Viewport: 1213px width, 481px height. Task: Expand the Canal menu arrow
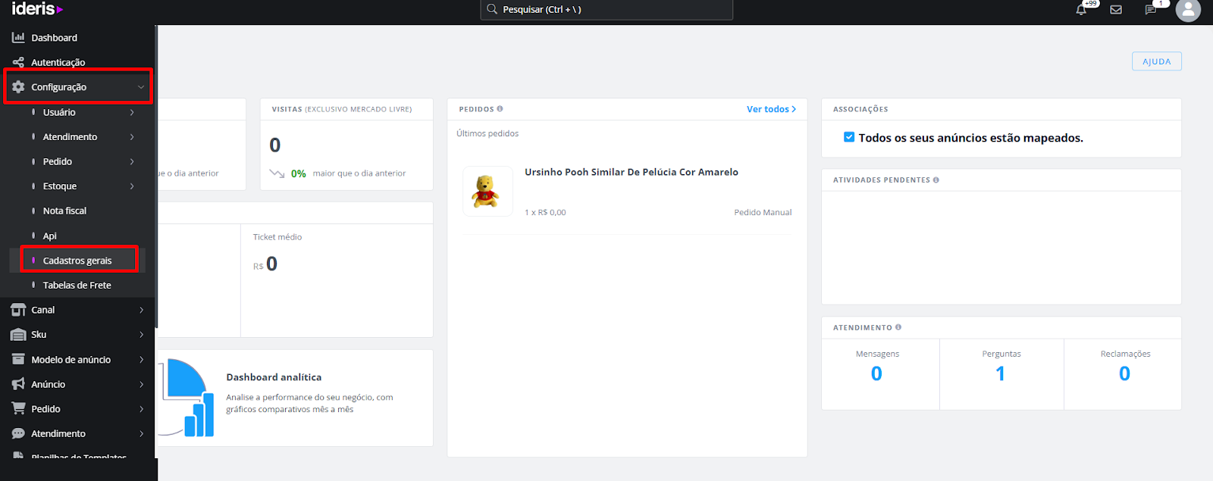pyautogui.click(x=141, y=310)
